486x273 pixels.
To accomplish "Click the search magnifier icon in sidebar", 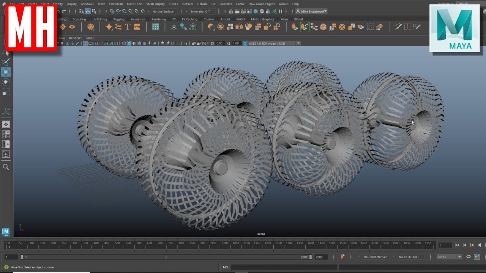I will pyautogui.click(x=6, y=167).
